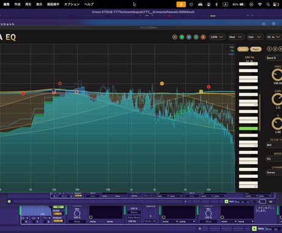Open the オプション menu

click(x=72, y=4)
